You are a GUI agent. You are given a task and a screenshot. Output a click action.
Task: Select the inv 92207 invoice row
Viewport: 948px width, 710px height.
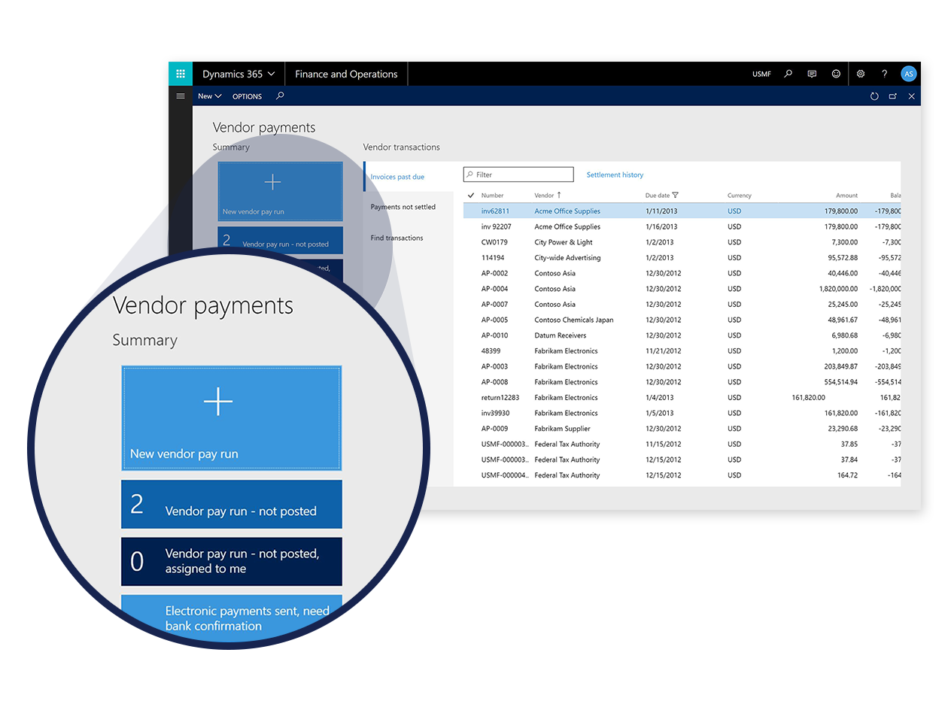pyautogui.click(x=682, y=226)
